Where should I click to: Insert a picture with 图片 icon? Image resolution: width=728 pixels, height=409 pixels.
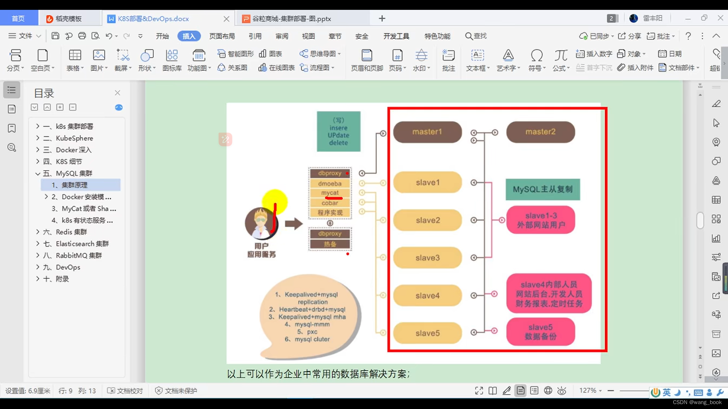point(99,60)
